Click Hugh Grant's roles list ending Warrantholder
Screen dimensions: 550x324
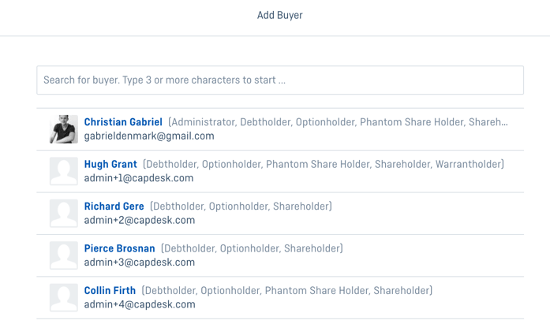(x=323, y=164)
